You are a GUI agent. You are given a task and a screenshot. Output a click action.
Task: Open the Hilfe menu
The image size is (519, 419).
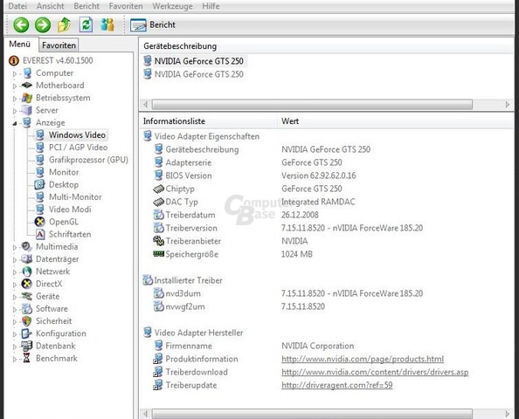click(211, 6)
